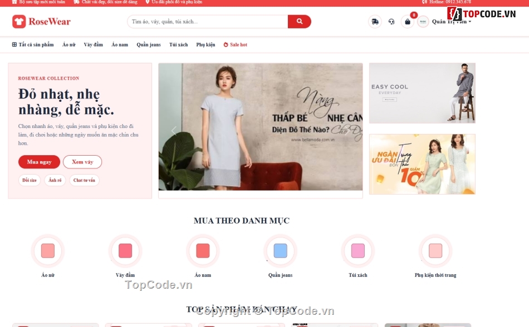529x327 pixels.
Task: Focus the product search input field
Action: pos(208,22)
